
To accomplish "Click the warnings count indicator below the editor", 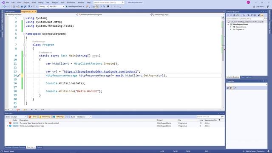I will 25,110.
